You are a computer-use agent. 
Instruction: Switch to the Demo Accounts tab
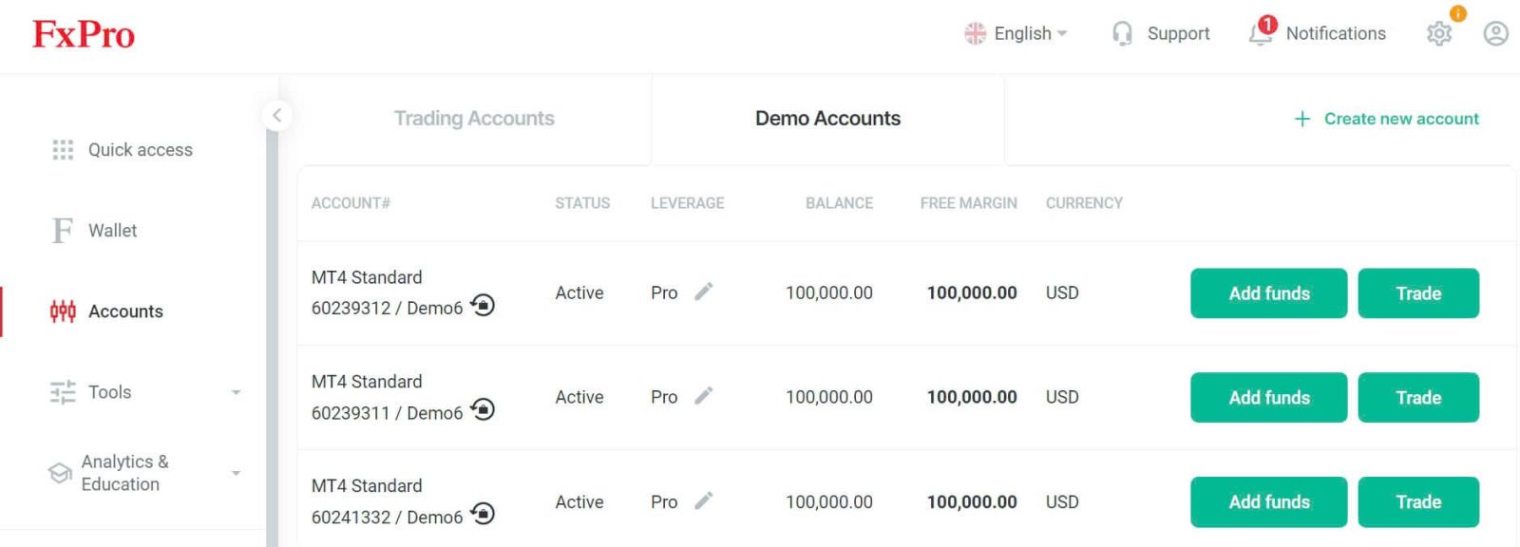coord(827,119)
